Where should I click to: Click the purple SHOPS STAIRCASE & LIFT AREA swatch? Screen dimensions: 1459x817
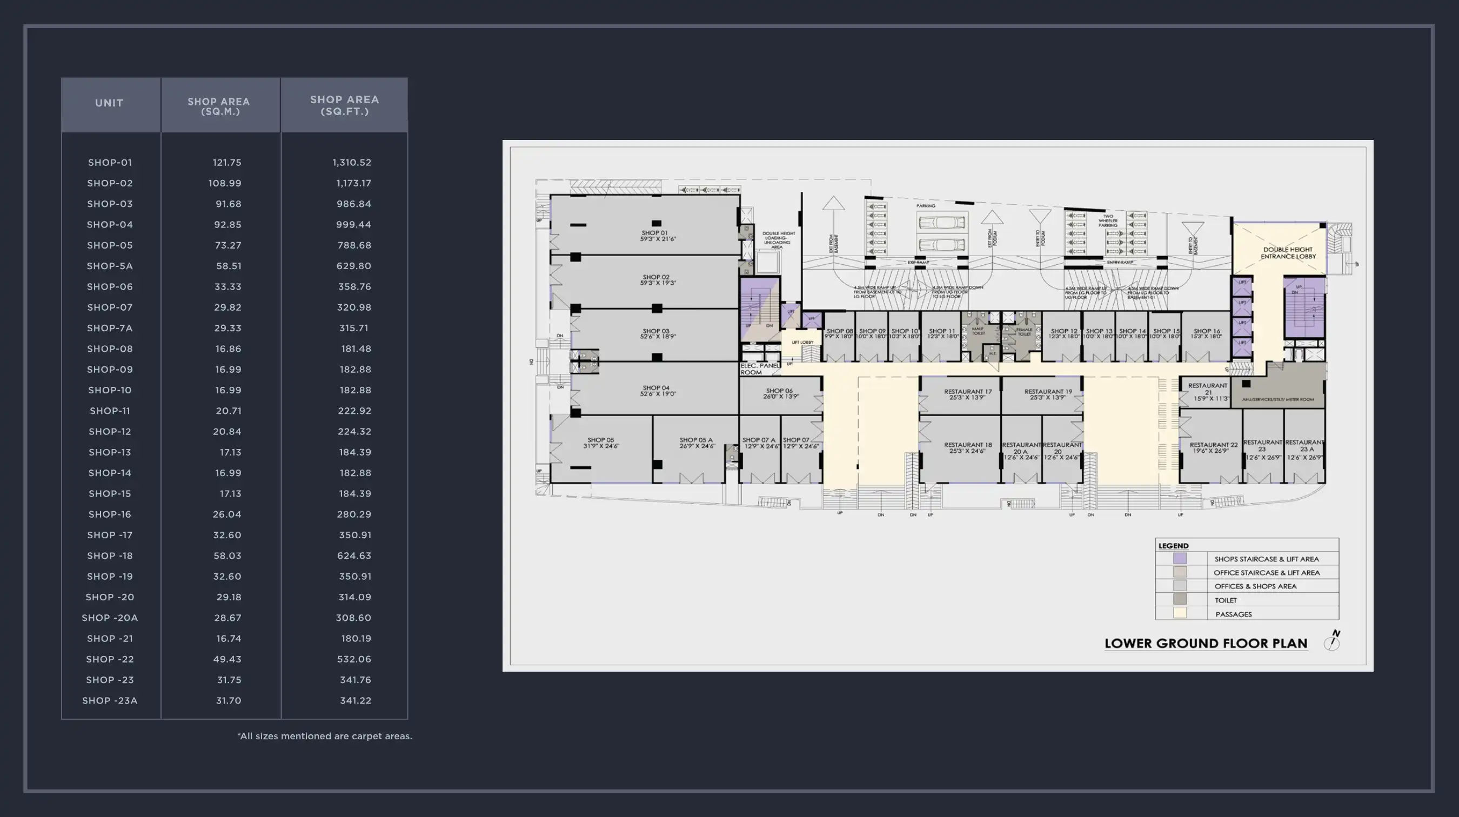(1180, 559)
